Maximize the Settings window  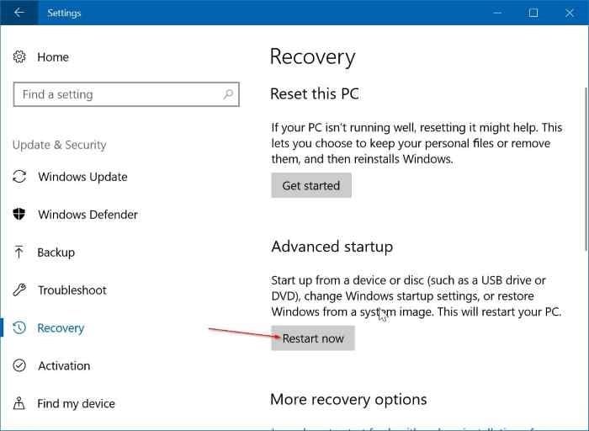click(x=533, y=13)
